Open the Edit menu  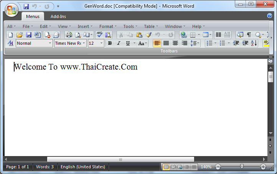[x=45, y=26]
